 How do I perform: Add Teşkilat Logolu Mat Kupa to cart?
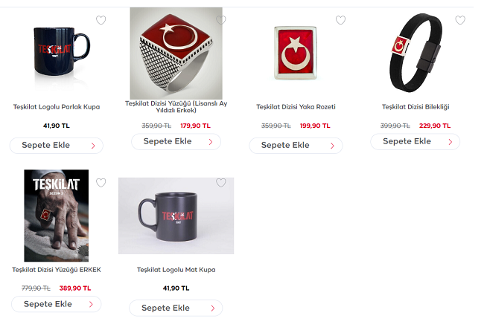pos(176,308)
